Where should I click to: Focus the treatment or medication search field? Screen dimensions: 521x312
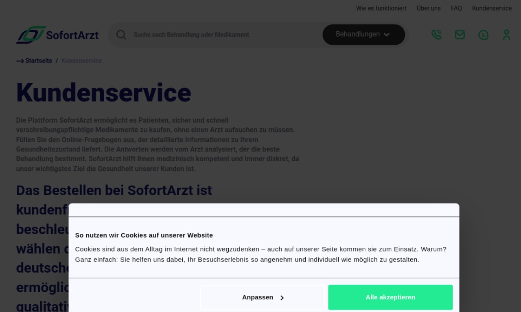[x=226, y=35]
